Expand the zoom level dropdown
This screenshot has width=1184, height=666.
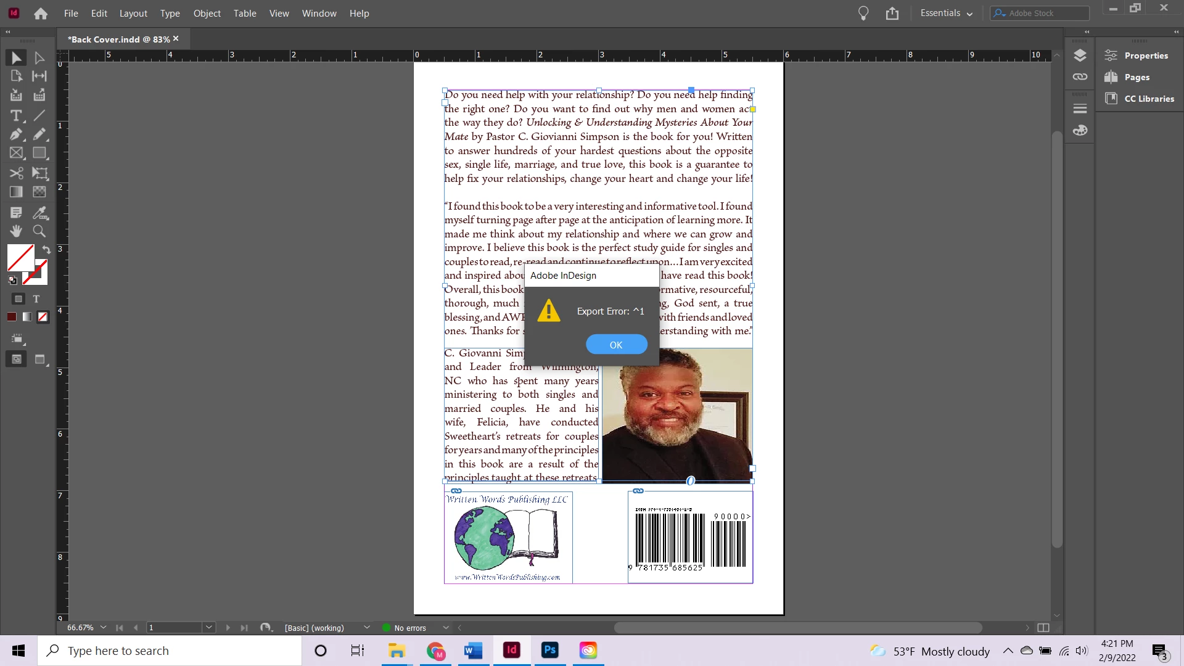point(103,628)
